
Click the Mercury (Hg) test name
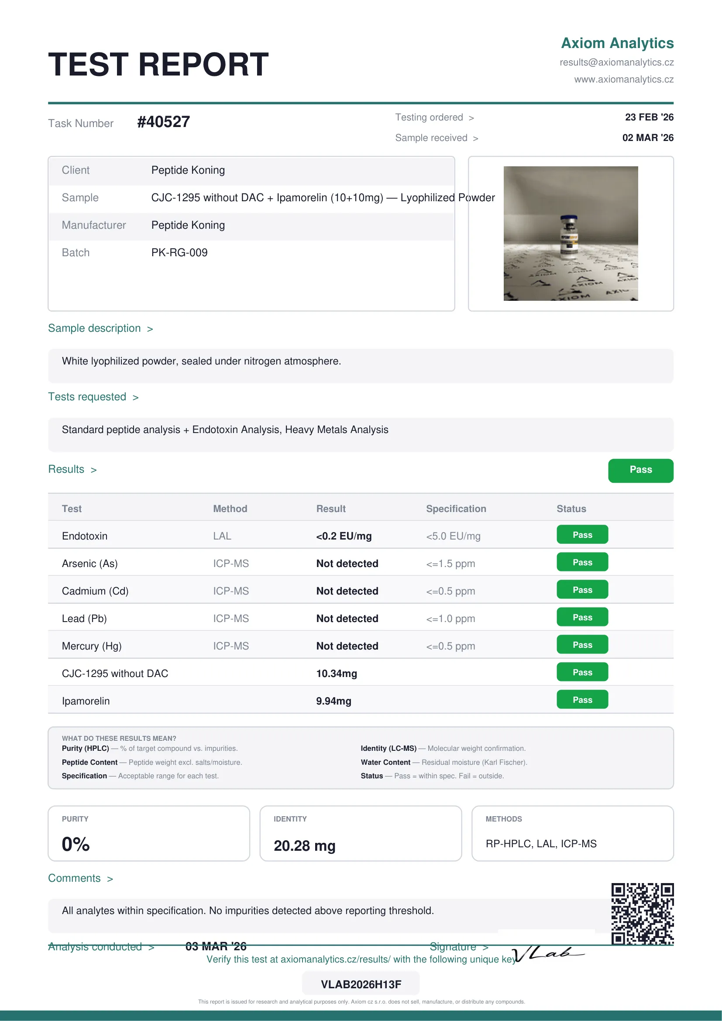coord(92,646)
